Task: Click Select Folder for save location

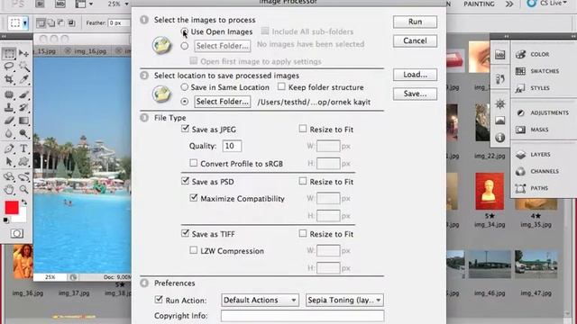Action: [223, 102]
